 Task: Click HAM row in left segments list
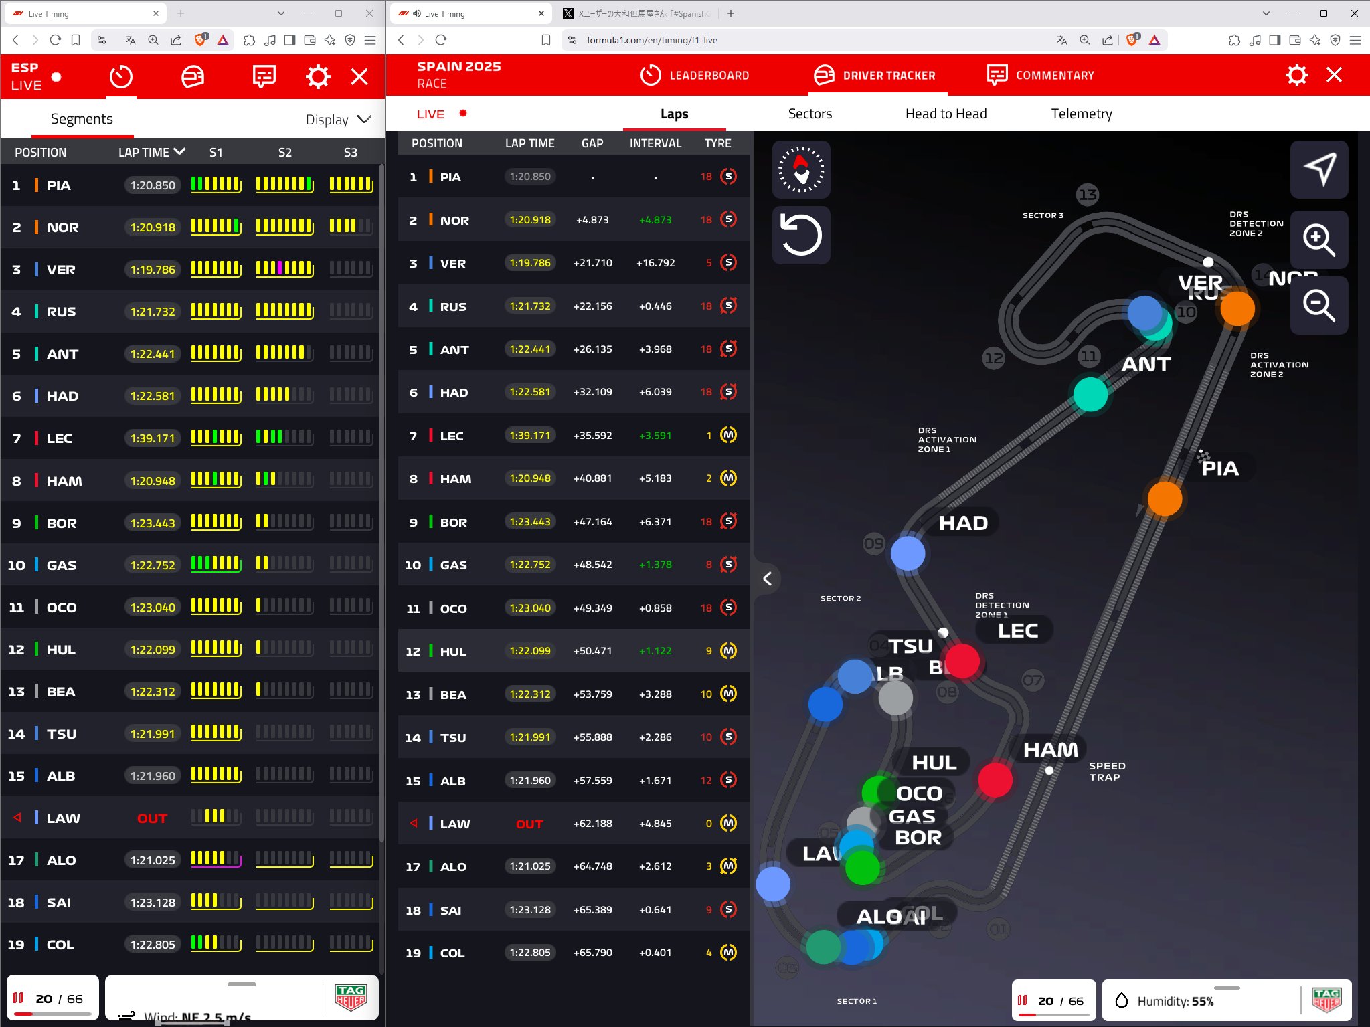tap(190, 480)
